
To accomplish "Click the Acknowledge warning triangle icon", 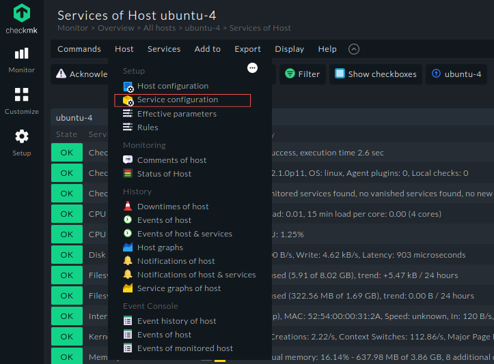I will coord(61,74).
